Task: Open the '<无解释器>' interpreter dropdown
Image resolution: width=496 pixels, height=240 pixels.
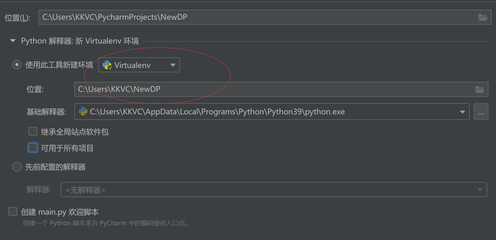Action: 274,190
